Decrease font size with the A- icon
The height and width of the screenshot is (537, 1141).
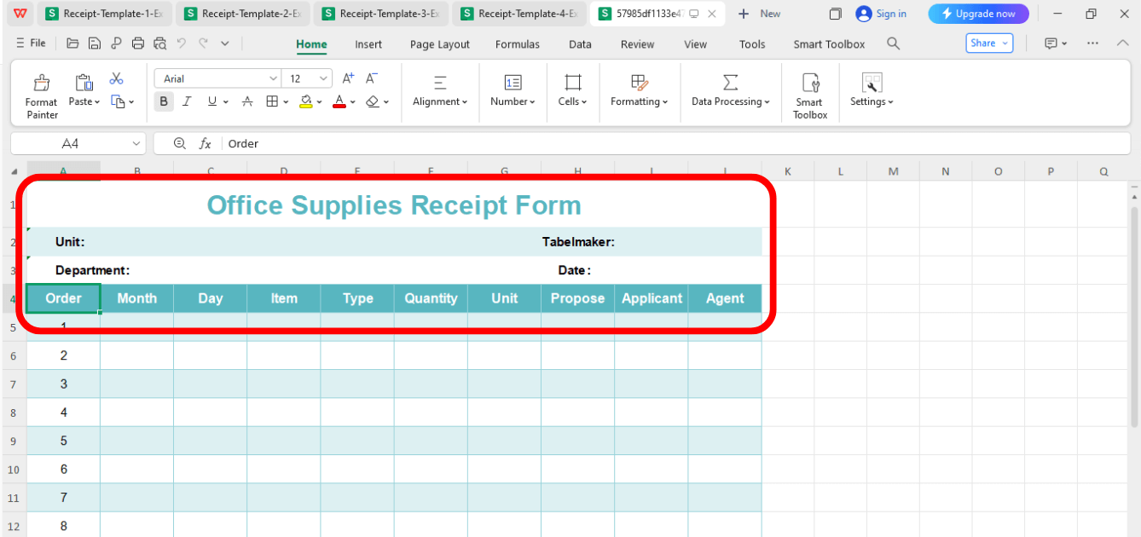tap(370, 78)
